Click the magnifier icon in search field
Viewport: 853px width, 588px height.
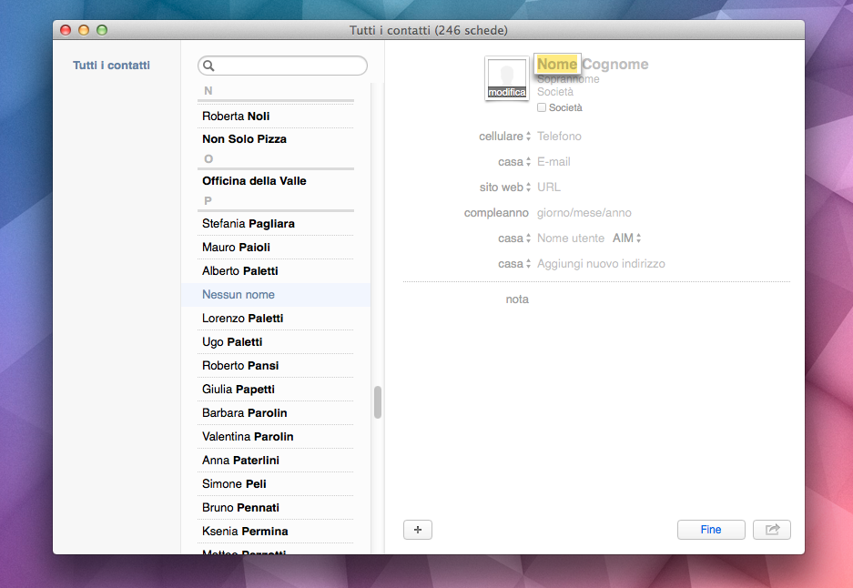coord(208,66)
